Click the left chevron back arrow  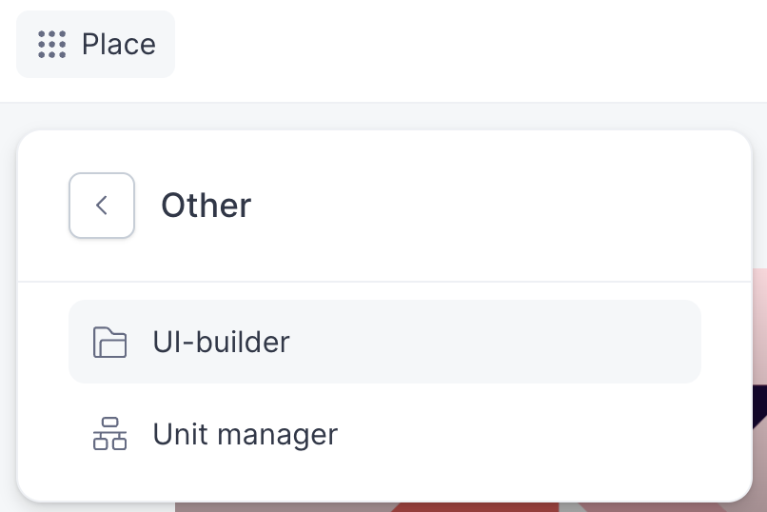tap(102, 206)
